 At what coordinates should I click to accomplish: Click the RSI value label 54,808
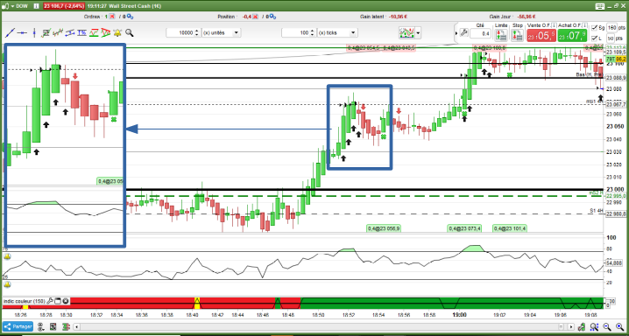pos(614,263)
